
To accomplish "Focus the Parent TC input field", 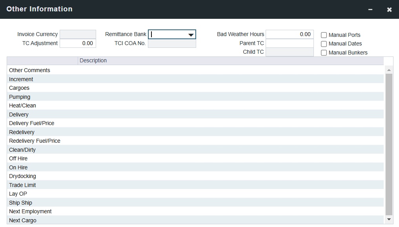I will pos(290,44).
